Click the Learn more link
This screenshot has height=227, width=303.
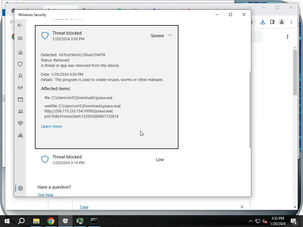(x=51, y=126)
